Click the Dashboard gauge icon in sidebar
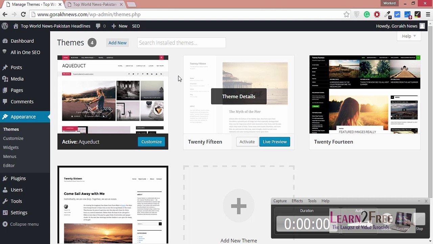 5,41
